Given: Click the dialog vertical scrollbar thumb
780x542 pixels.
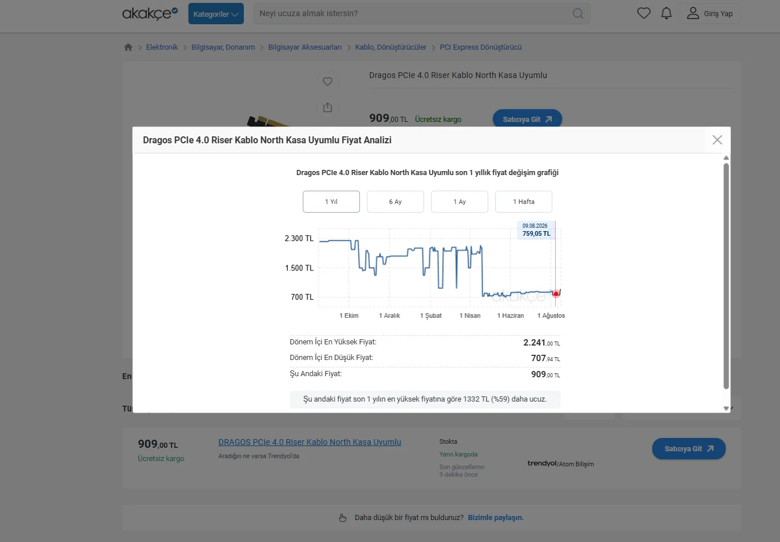Looking at the screenshot, I should (726, 276).
